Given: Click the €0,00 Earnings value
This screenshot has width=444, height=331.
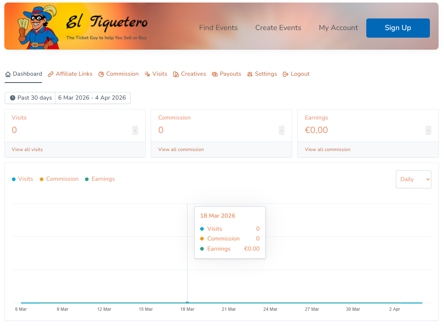Looking at the screenshot, I should [x=316, y=130].
